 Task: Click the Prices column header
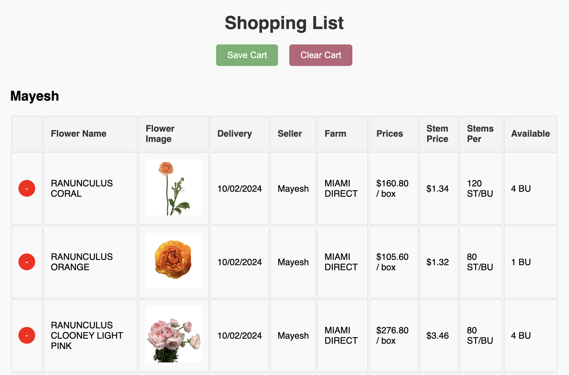[x=389, y=134]
